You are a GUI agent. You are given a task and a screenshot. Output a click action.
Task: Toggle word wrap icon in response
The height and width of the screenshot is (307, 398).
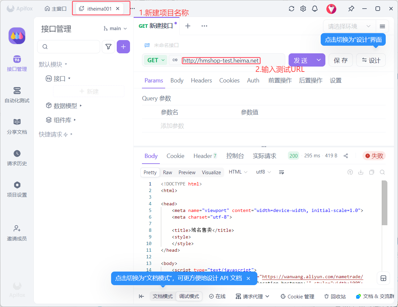[282, 172]
